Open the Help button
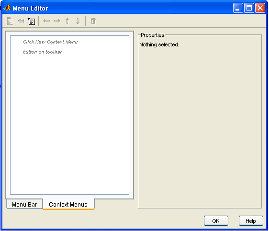269x231 pixels. pos(251,221)
